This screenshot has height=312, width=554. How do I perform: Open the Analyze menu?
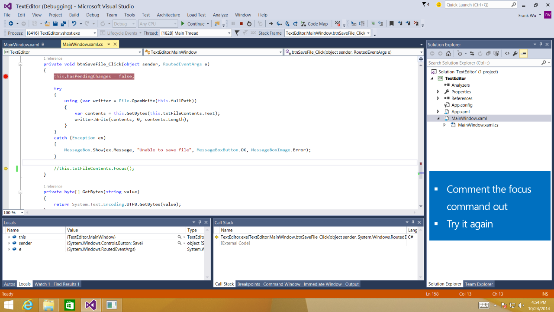pyautogui.click(x=220, y=15)
